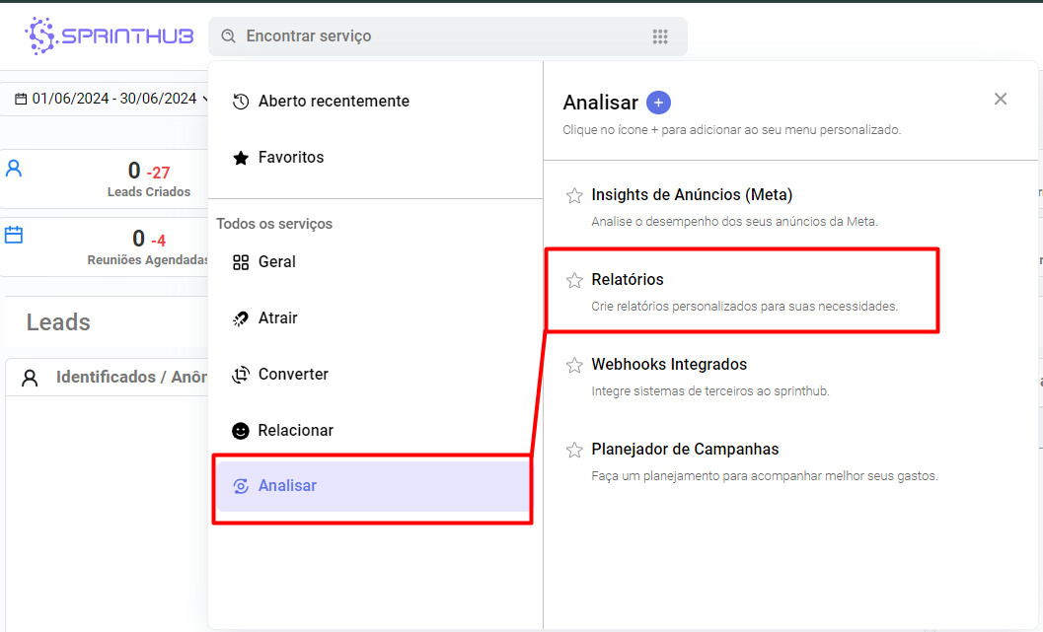
Task: Click the SprintHub logo
Action: [108, 36]
